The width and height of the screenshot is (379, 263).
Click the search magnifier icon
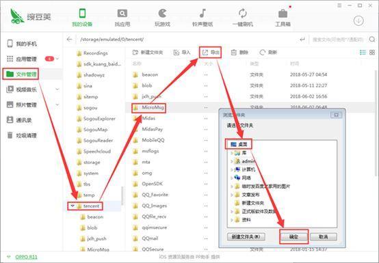point(372,39)
